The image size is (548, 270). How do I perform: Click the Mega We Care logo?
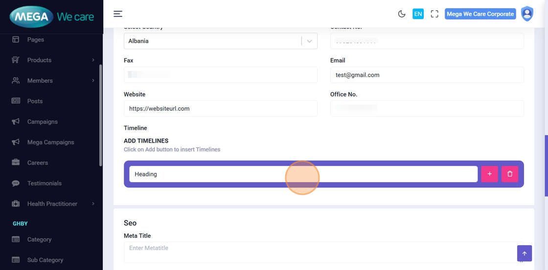point(51,17)
